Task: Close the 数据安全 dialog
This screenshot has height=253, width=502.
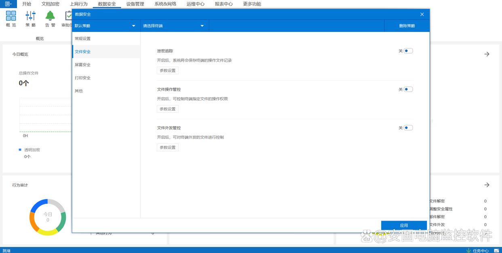Action: click(422, 14)
